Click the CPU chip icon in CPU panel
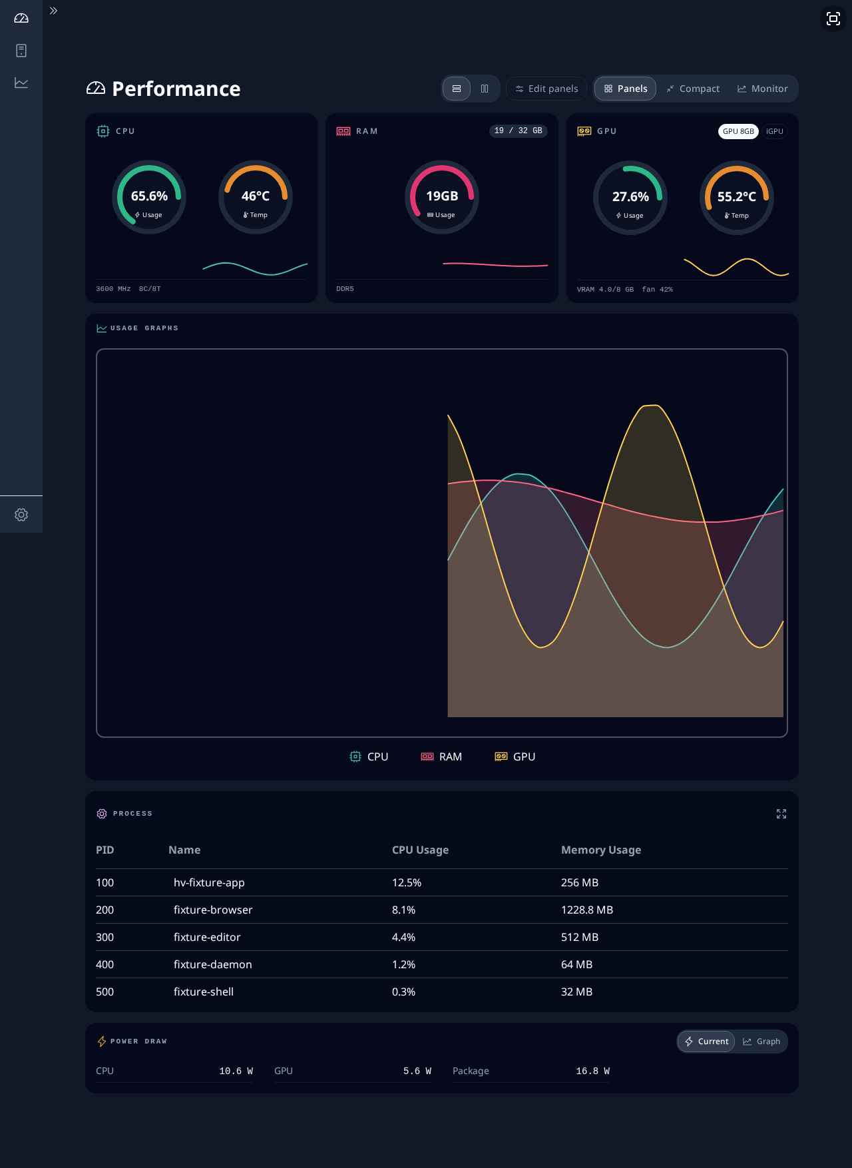Image resolution: width=852 pixels, height=1168 pixels. 103,131
